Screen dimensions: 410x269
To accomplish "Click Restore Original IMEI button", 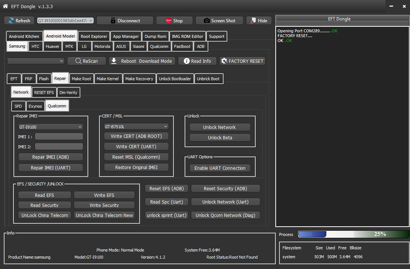I will [x=136, y=168].
